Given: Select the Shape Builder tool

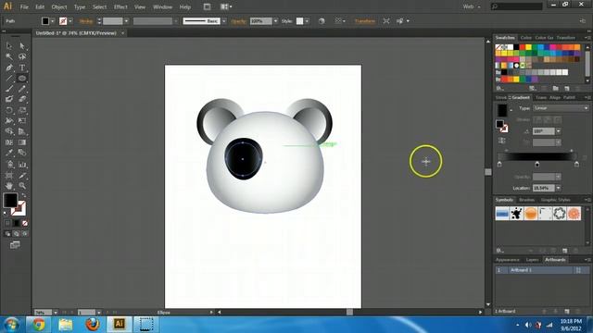Looking at the screenshot, I should click(9, 131).
